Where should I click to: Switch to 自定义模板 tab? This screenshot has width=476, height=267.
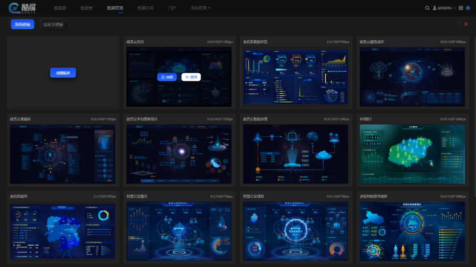(x=53, y=24)
